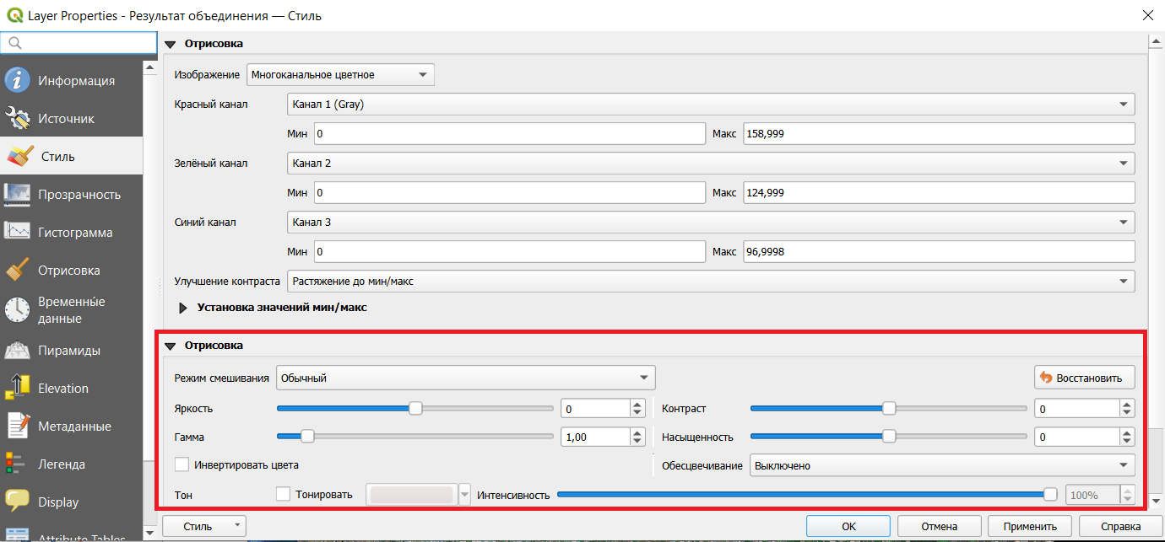1165x542 pixels.
Task: Enable Инвертировать цвета checkbox
Action: 182,464
